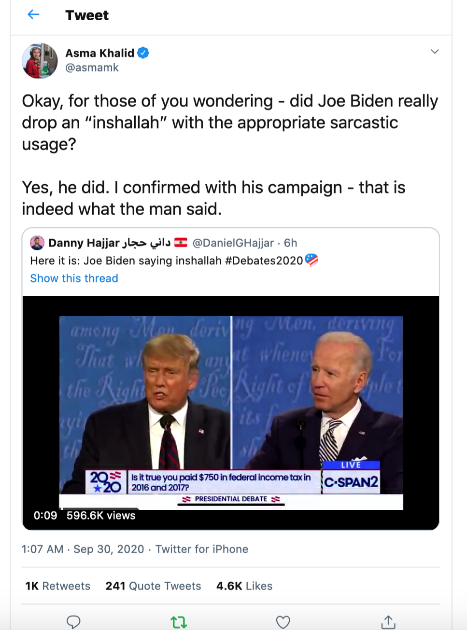Image resolution: width=467 pixels, height=630 pixels.
Task: Click the Twitter for iPhone source
Action: (202, 549)
